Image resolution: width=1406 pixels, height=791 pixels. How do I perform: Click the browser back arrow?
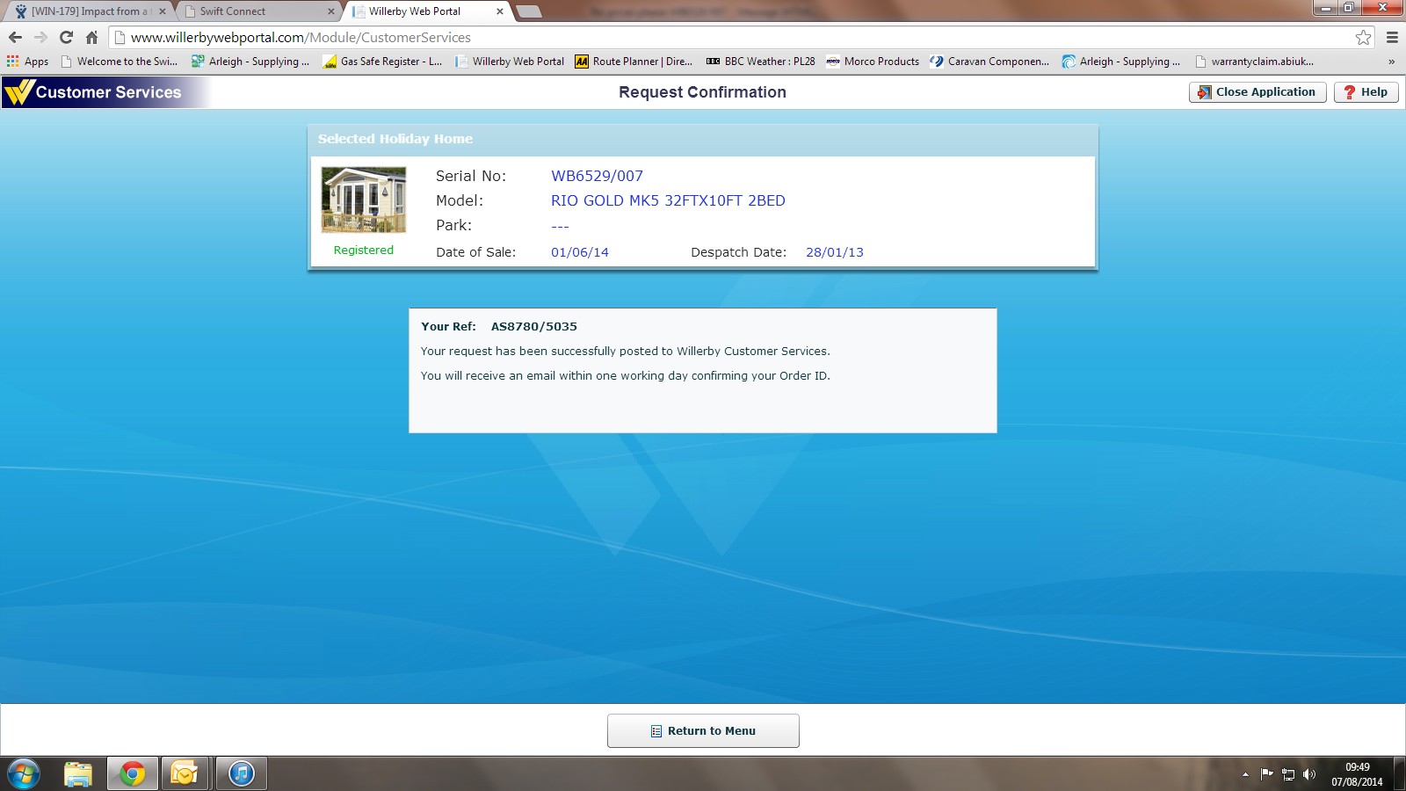pos(15,37)
